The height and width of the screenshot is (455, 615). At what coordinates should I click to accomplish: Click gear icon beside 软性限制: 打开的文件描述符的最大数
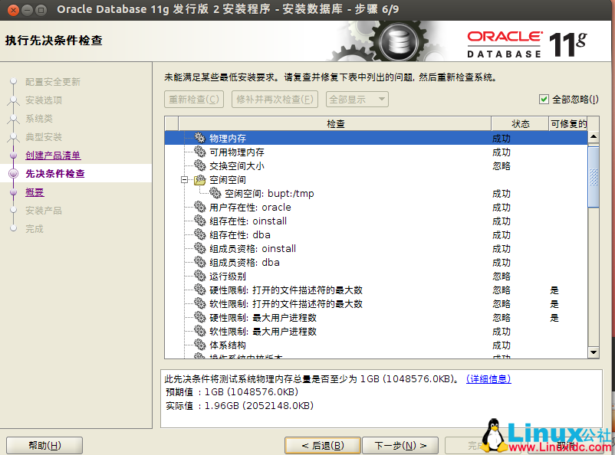point(199,303)
